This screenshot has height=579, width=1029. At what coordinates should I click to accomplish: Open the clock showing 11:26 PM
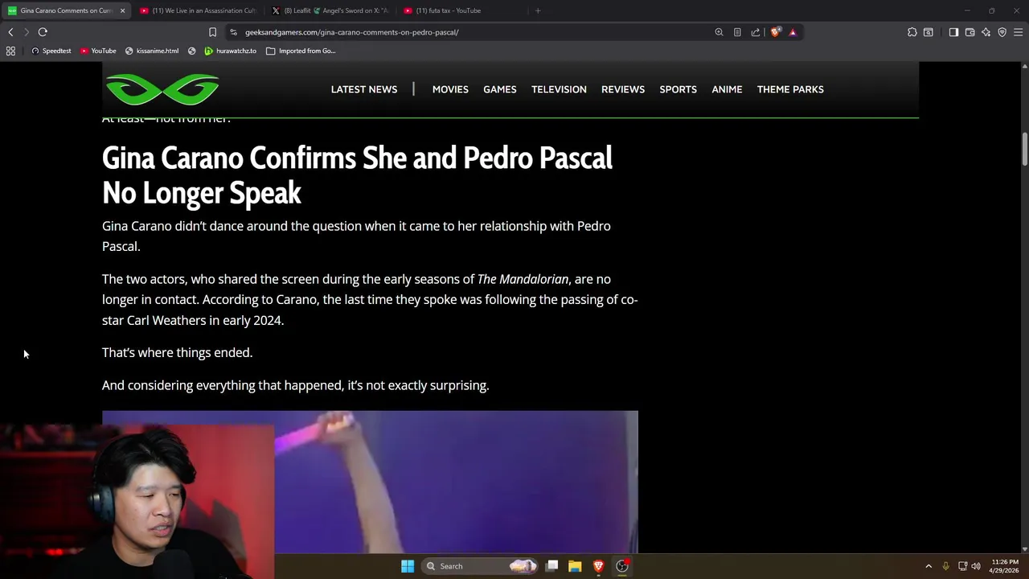tap(1005, 566)
